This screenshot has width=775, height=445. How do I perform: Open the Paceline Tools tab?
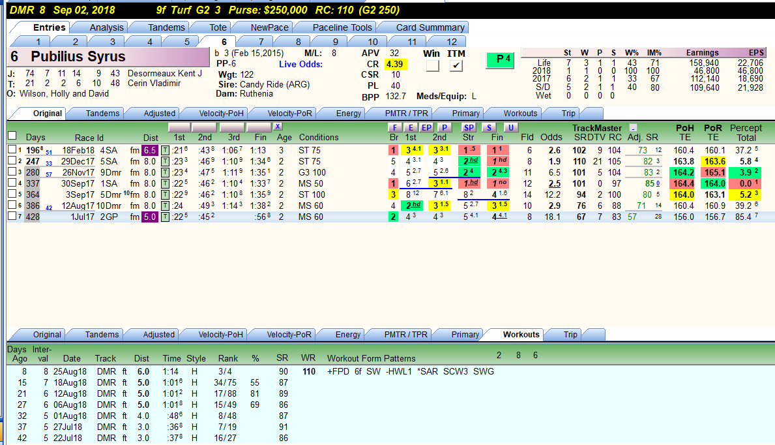342,27
